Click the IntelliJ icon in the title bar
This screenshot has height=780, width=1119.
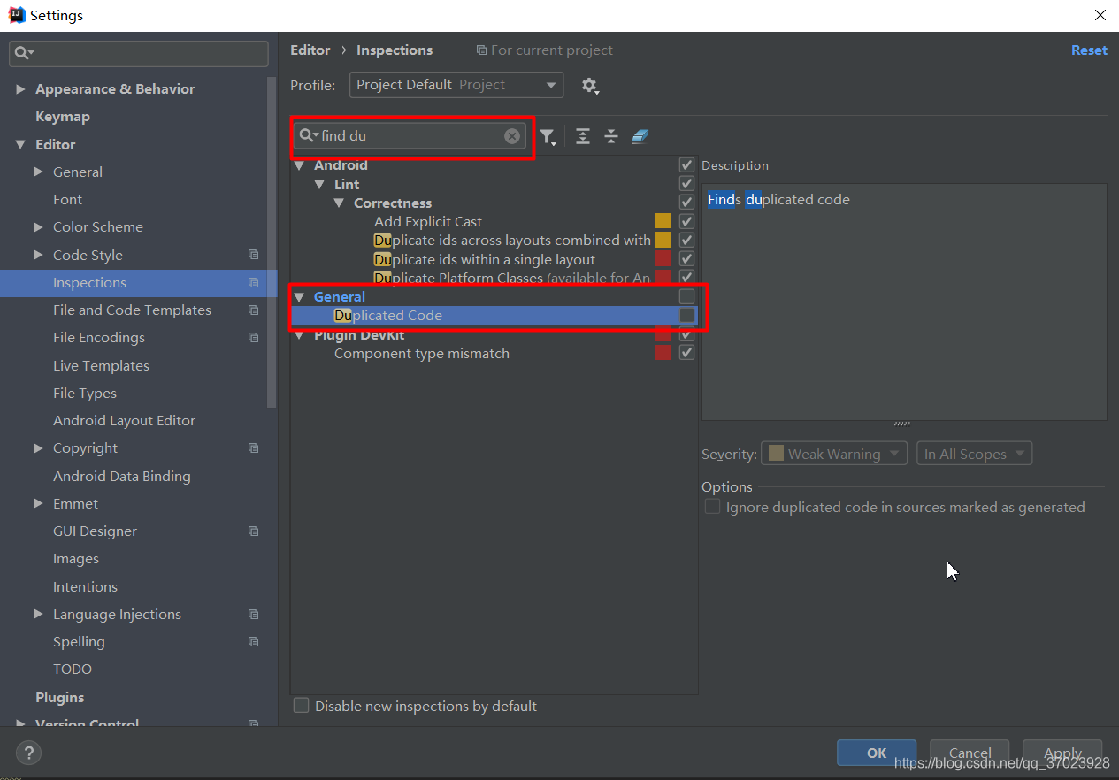pos(16,15)
